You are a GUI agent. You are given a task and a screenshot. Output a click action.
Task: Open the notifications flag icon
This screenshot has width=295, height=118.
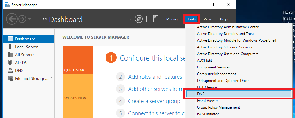point(155,19)
